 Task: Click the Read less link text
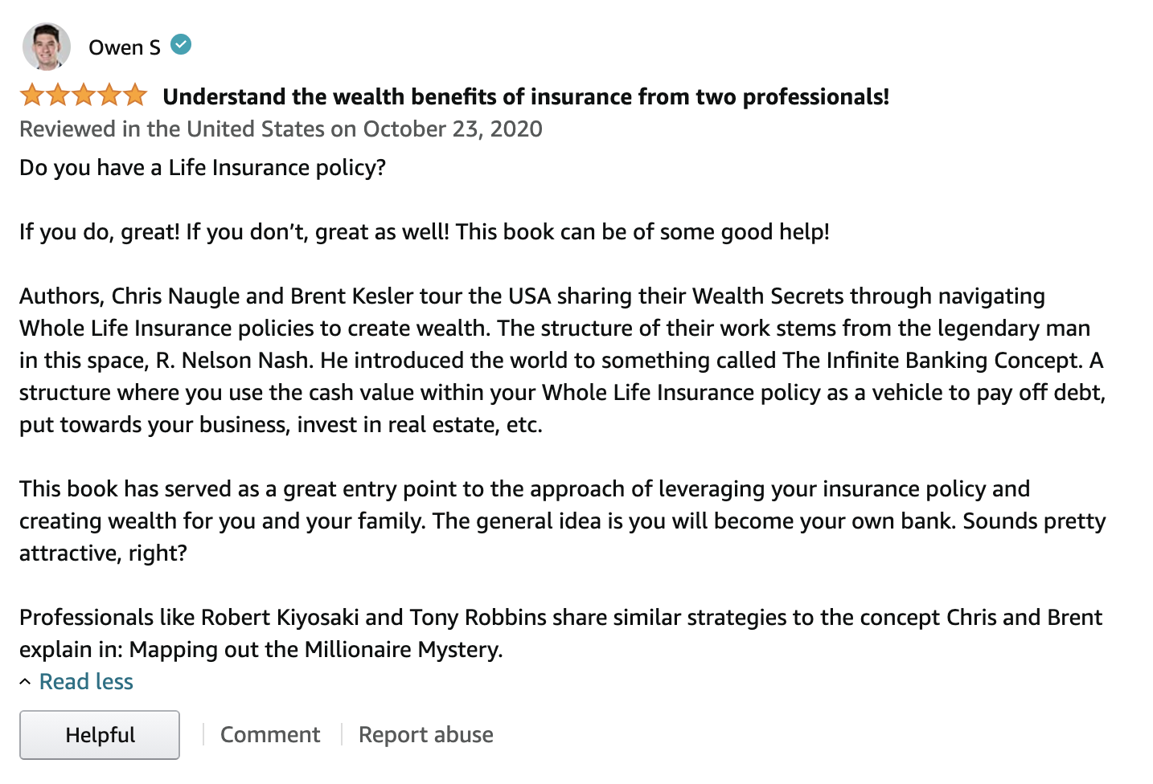click(86, 681)
